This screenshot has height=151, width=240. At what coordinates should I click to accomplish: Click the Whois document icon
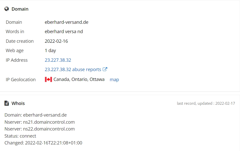pos(7,103)
